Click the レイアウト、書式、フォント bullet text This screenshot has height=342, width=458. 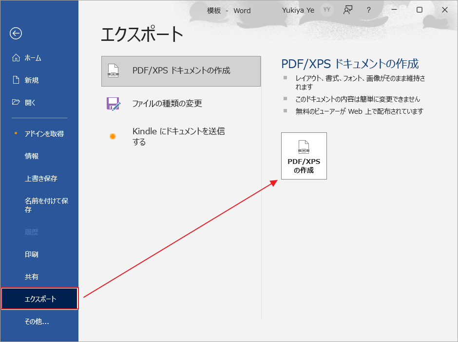click(x=360, y=83)
